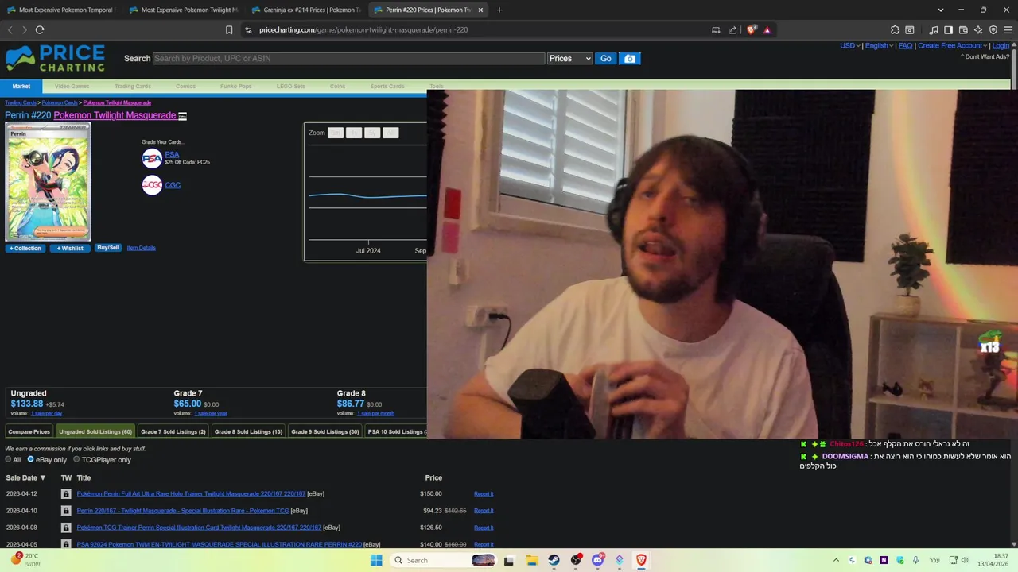
Task: Open Discord from the taskbar
Action: click(x=597, y=560)
